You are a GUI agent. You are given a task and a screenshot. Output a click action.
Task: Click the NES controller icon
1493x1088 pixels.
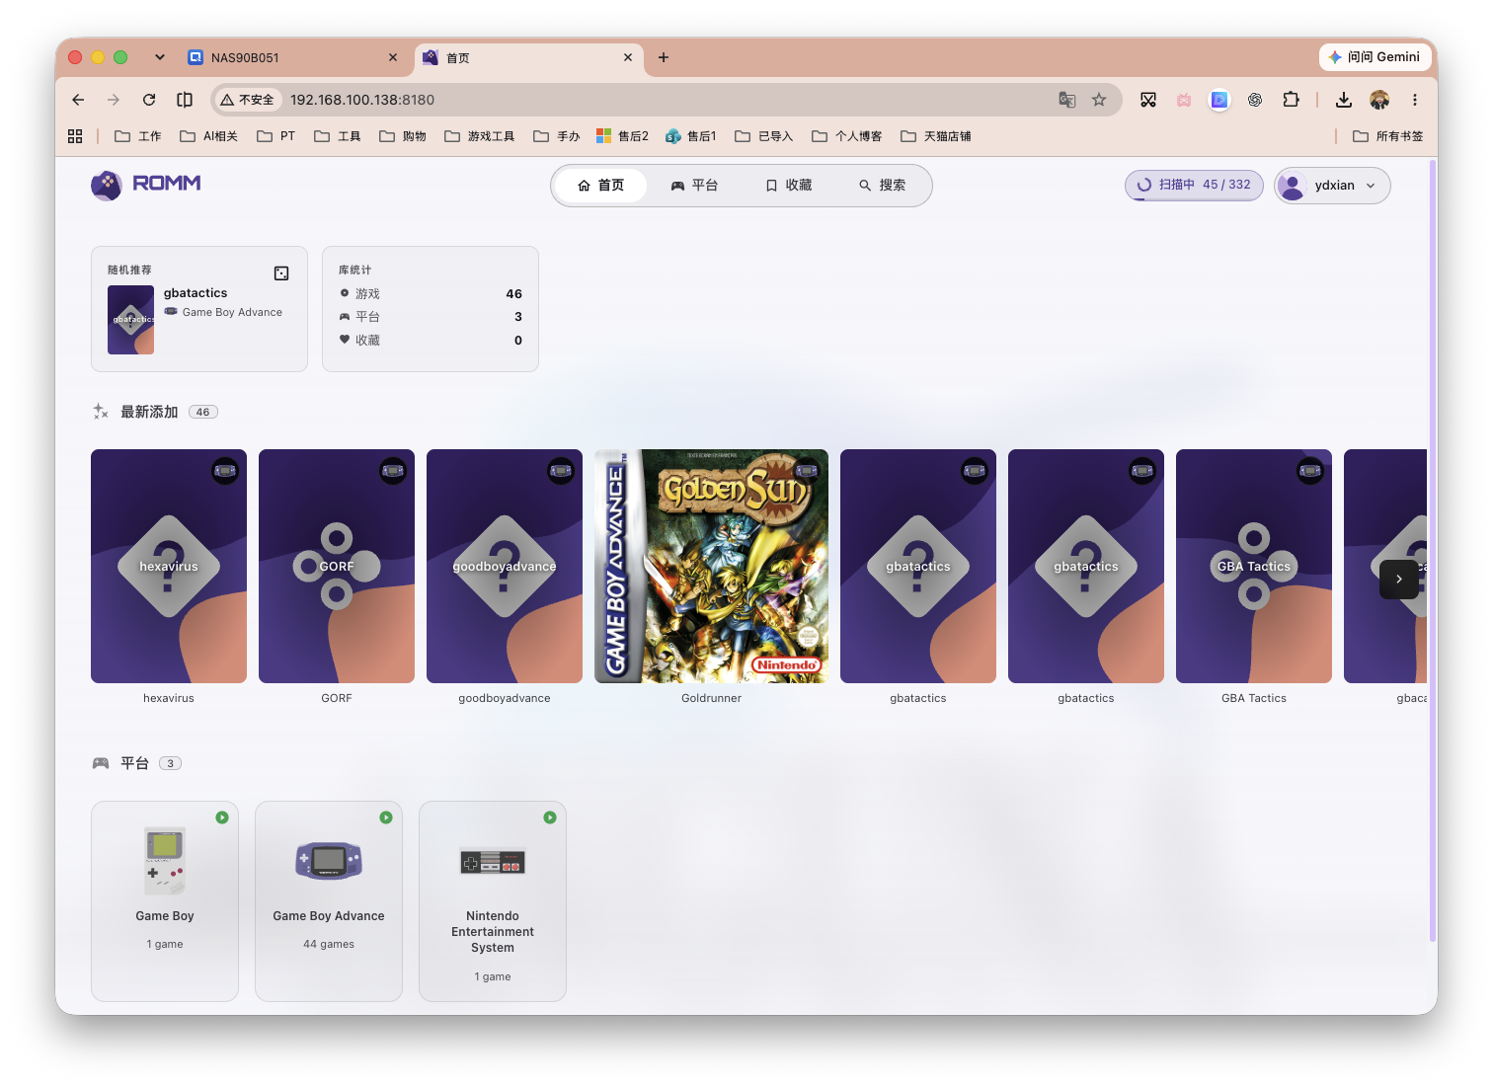(493, 862)
